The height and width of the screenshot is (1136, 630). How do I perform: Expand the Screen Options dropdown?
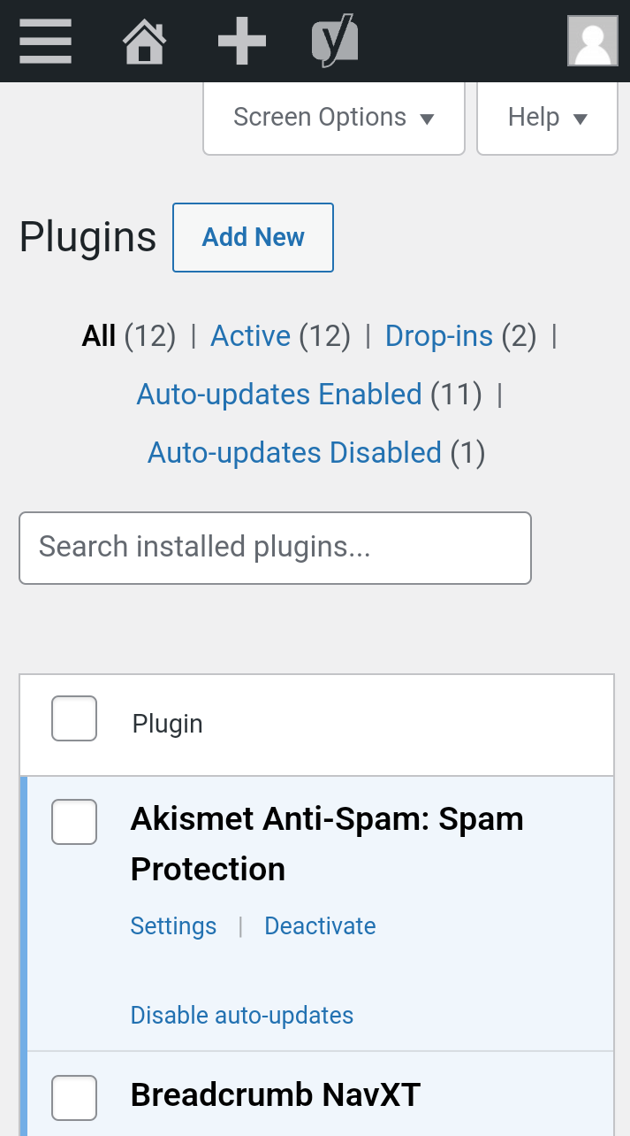coord(334,118)
